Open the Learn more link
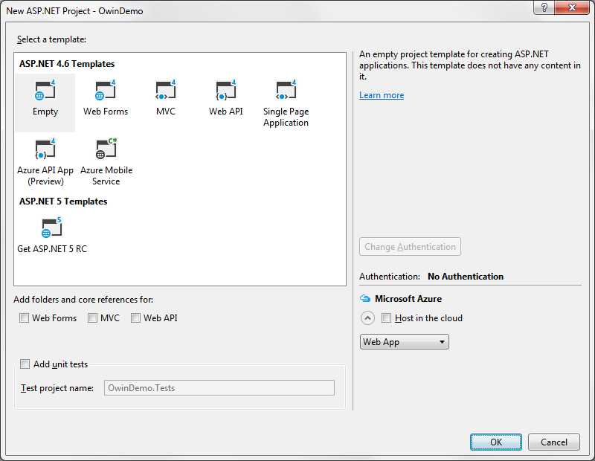The image size is (595, 461). [382, 95]
